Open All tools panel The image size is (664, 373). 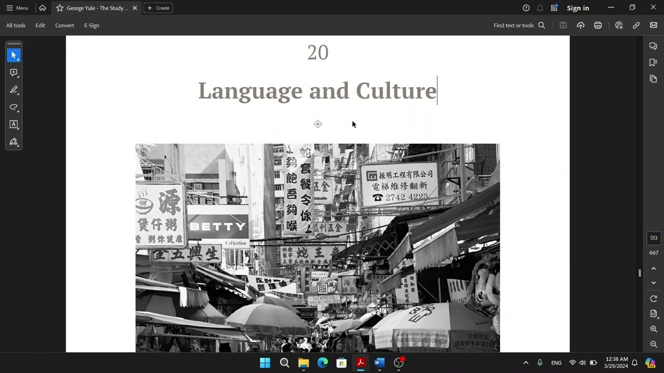16,25
